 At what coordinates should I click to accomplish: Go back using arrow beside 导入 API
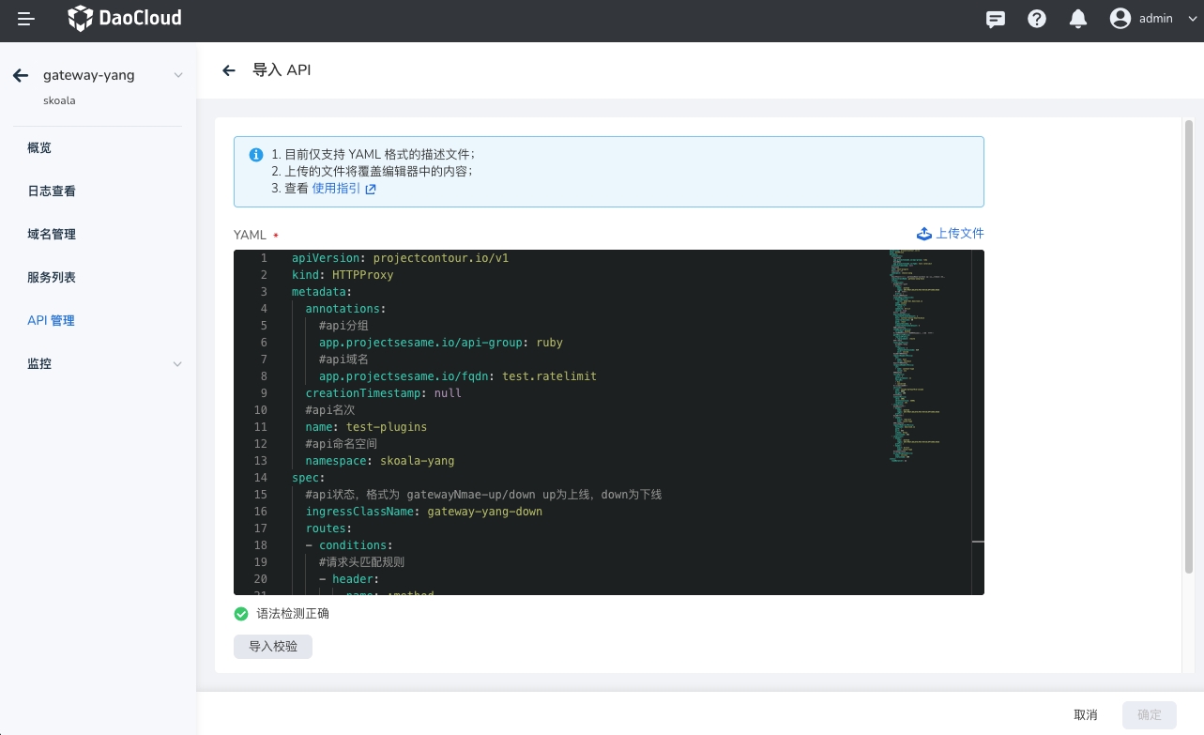(x=228, y=70)
